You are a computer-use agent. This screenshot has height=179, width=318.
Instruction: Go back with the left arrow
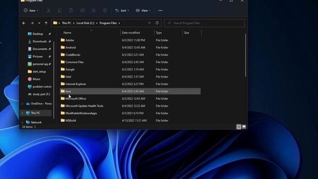click(x=24, y=23)
